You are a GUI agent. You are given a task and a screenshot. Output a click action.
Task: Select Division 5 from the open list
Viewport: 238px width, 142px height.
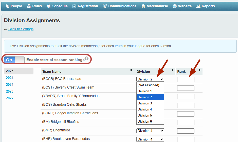(x=145, y=115)
